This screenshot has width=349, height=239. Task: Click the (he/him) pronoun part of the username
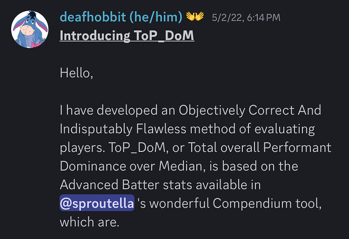pyautogui.click(x=156, y=17)
